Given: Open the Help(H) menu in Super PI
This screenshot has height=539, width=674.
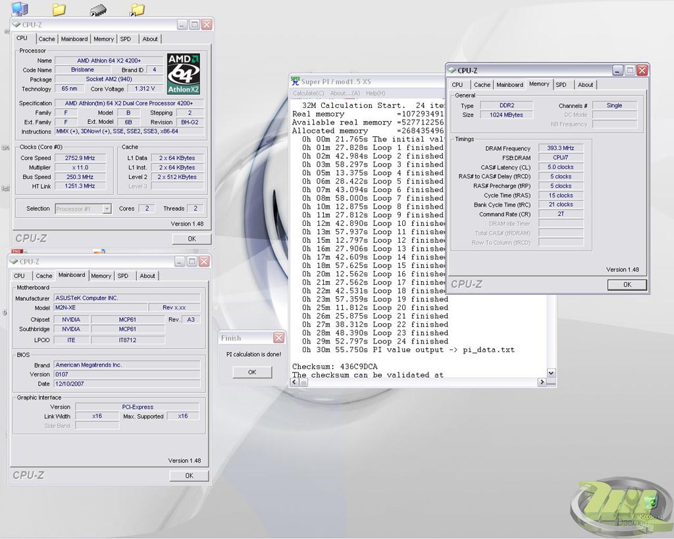Looking at the screenshot, I should pyautogui.click(x=376, y=93).
